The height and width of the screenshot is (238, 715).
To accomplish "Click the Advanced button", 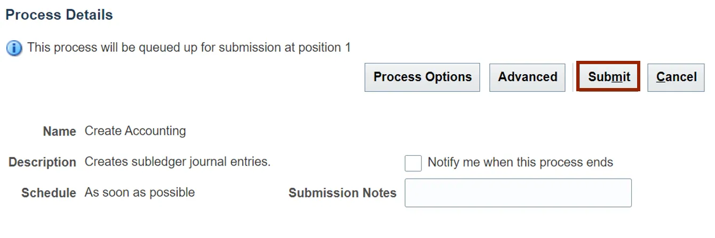I will (x=527, y=77).
